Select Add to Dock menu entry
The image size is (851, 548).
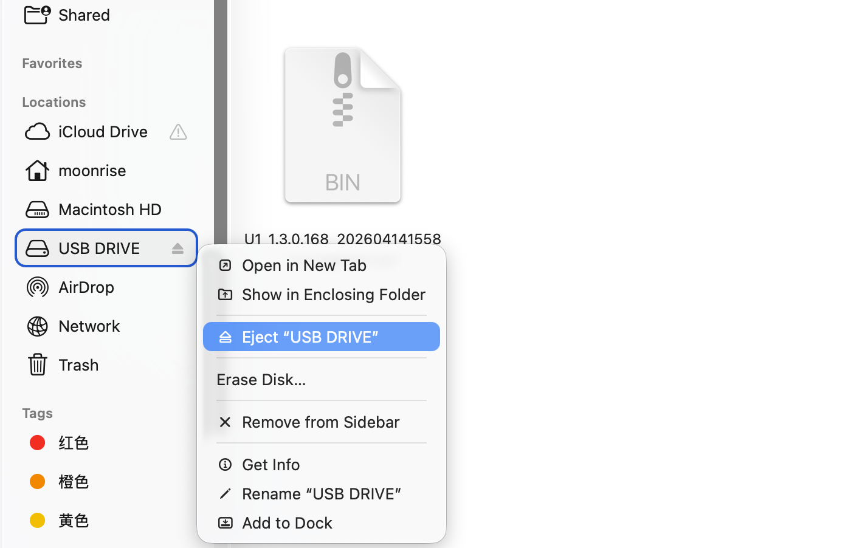[x=287, y=523]
